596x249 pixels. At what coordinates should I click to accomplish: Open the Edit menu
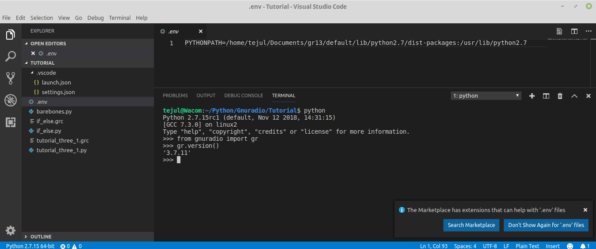[20, 18]
